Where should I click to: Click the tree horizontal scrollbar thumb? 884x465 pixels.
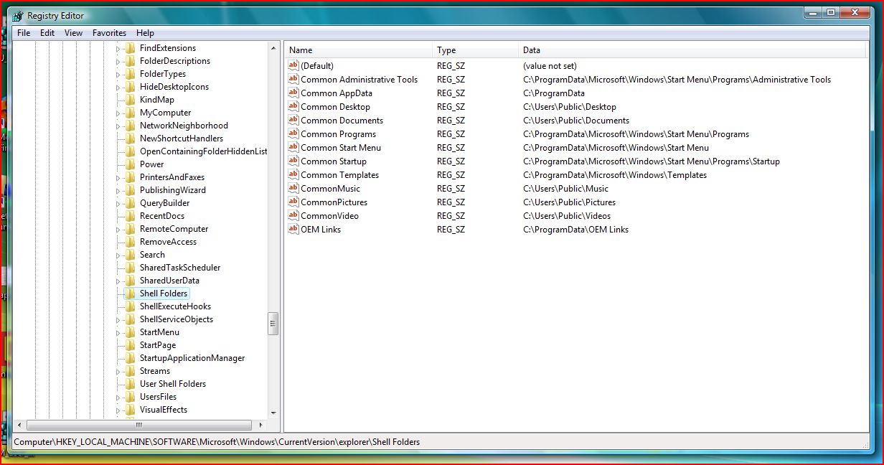click(139, 425)
